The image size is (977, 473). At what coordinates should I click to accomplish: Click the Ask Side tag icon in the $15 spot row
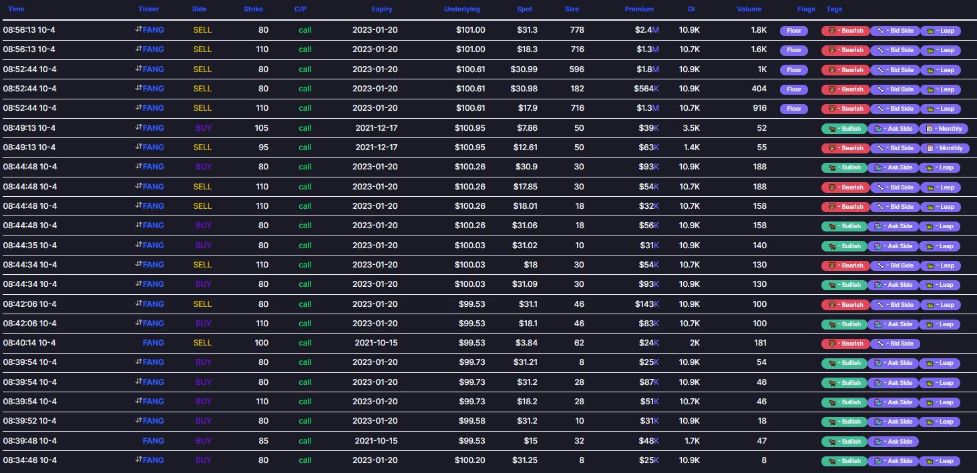pyautogui.click(x=880, y=442)
